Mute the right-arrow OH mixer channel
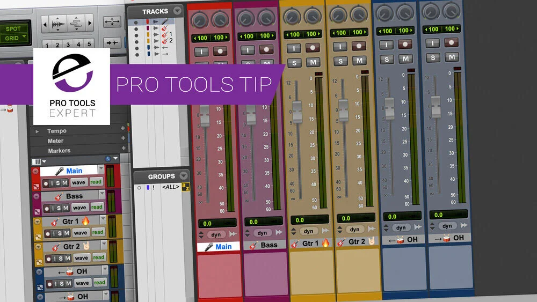 (x=452, y=57)
